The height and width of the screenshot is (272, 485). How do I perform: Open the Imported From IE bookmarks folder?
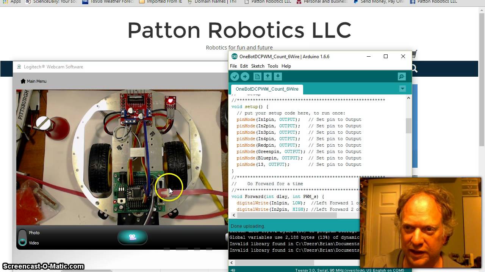[x=161, y=2]
